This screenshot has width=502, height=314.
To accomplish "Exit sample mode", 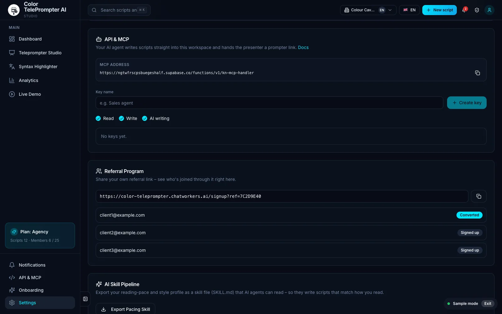I will click(x=488, y=304).
